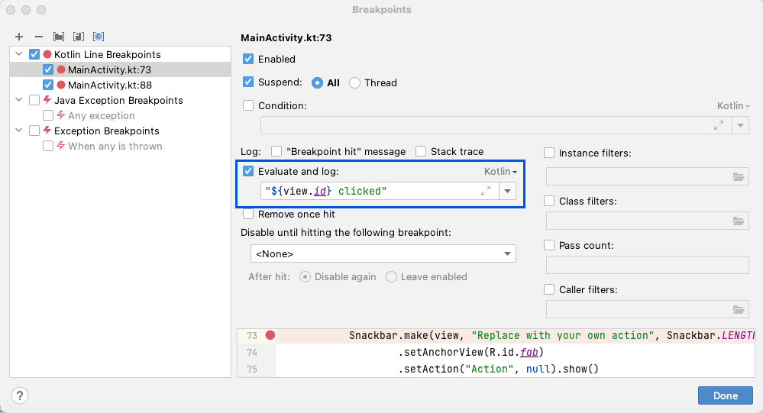The width and height of the screenshot is (763, 413).
Task: Toggle the Suspend checkbox
Action: [x=248, y=82]
